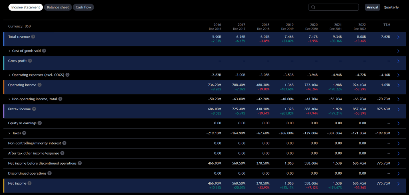Click the help icon next to Gross profit

30,61
